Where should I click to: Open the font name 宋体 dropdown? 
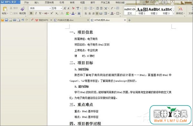pyautogui.click(x=50, y=8)
